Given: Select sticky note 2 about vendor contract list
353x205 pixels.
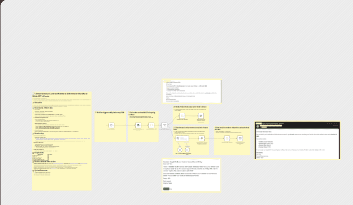Looking at the screenshot, I should tap(143, 126).
